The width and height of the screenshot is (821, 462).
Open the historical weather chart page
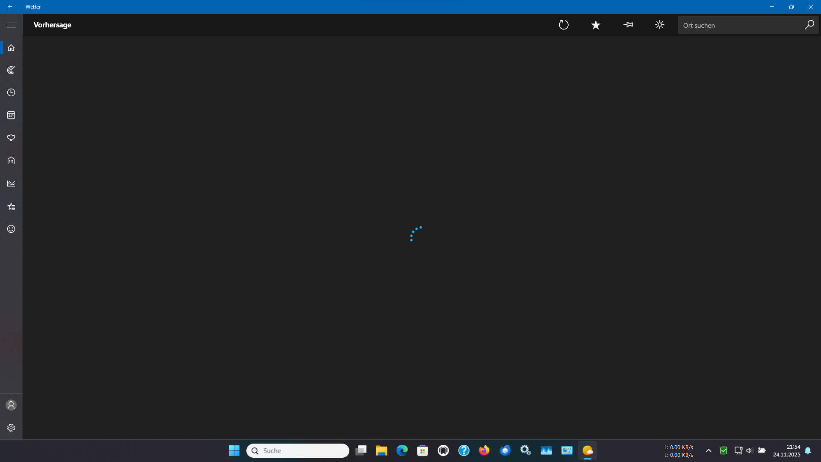(11, 184)
